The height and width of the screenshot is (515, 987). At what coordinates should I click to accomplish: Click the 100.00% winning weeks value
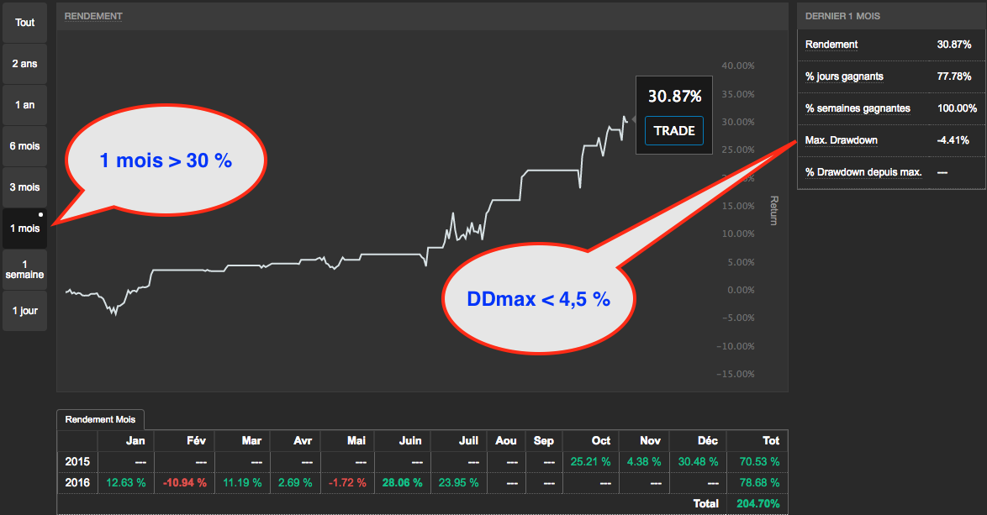(x=957, y=108)
